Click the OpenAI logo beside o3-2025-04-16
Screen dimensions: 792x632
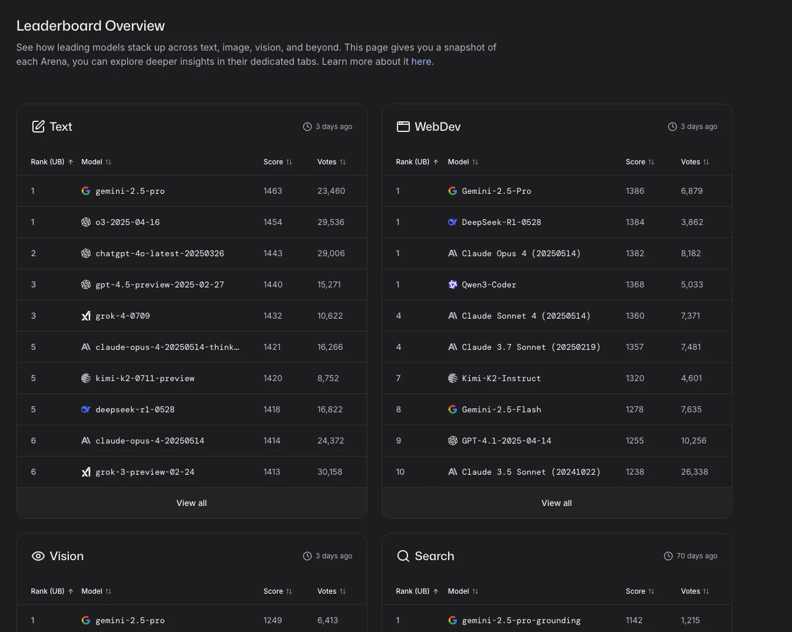pos(86,222)
